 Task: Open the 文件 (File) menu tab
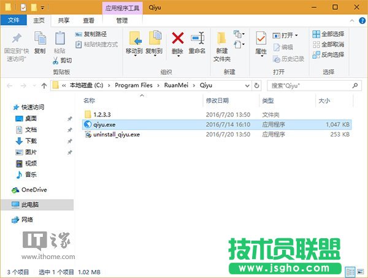pyautogui.click(x=13, y=20)
